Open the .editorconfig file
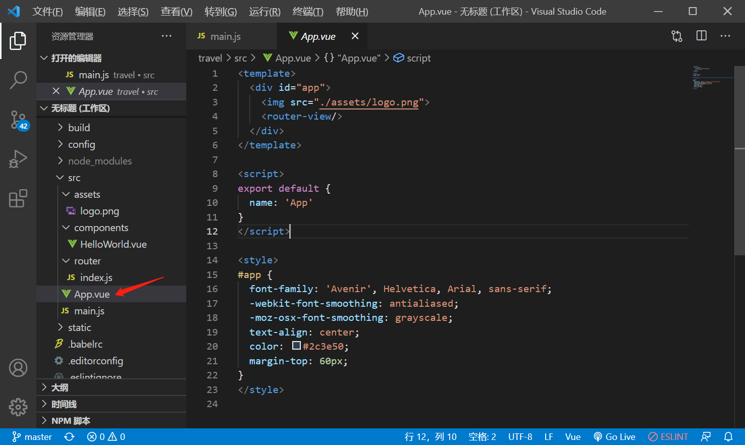 (x=111, y=361)
